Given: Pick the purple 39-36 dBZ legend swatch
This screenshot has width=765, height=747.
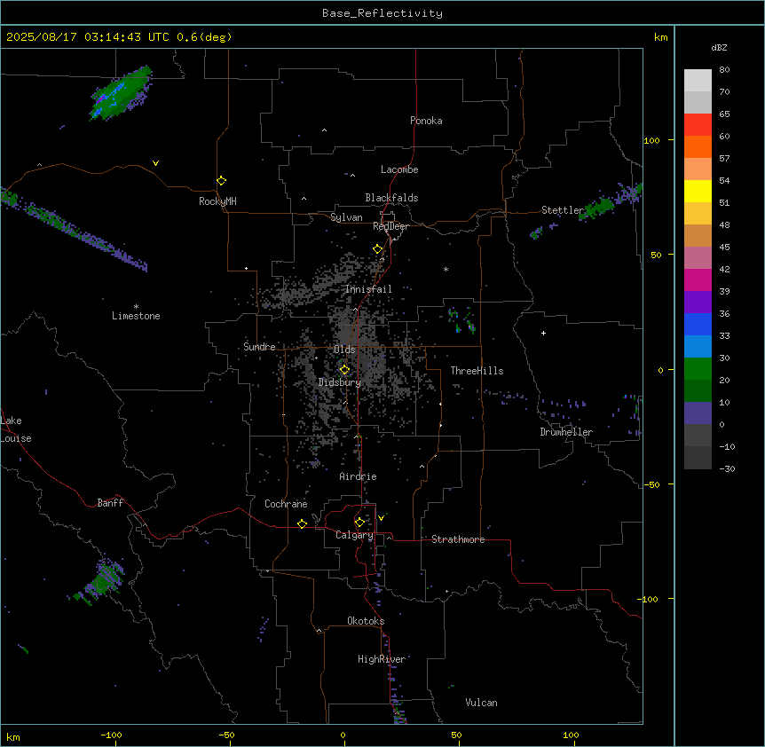Looking at the screenshot, I should point(698,303).
